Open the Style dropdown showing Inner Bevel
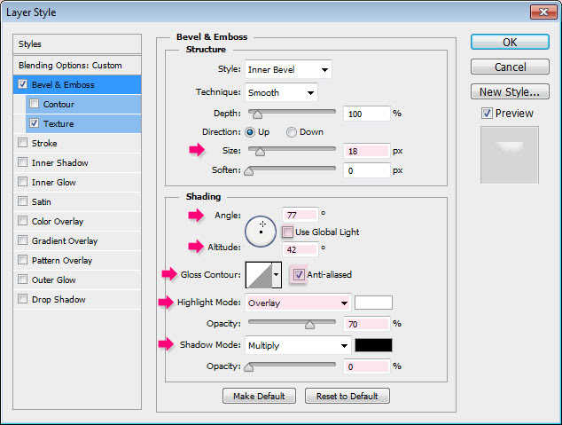The image size is (562, 425). (288, 69)
